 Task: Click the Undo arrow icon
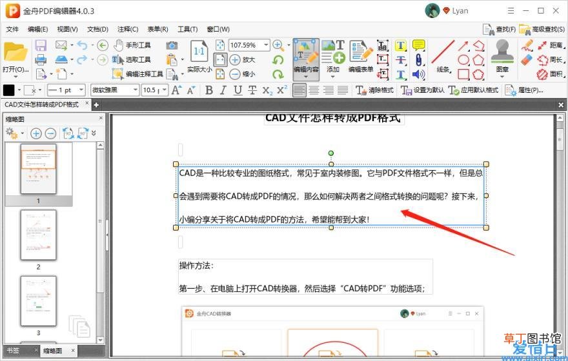coord(82,45)
